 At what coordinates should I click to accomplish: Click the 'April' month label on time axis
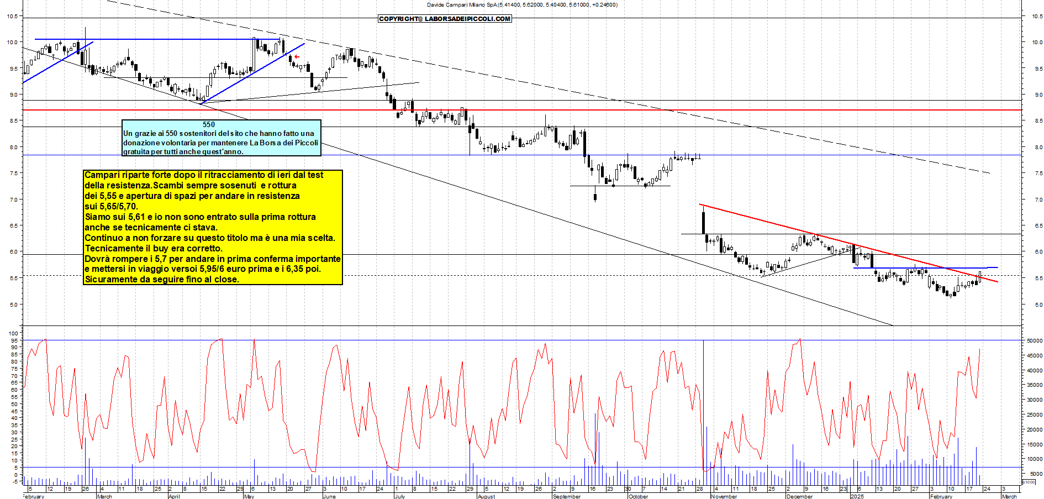point(174,496)
